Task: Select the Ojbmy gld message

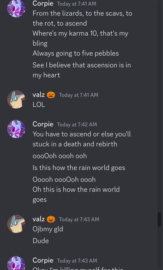Action: click(x=48, y=229)
